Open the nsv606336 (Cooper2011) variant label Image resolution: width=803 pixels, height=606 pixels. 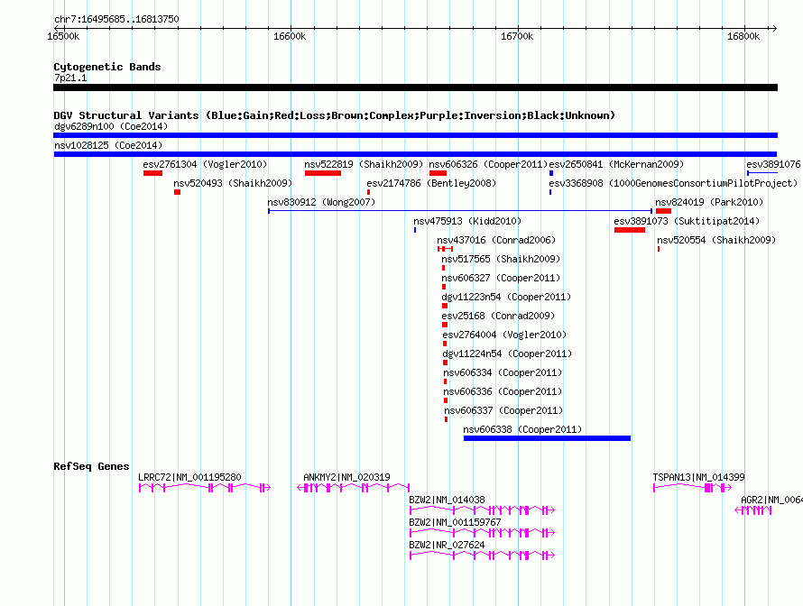tap(503, 391)
